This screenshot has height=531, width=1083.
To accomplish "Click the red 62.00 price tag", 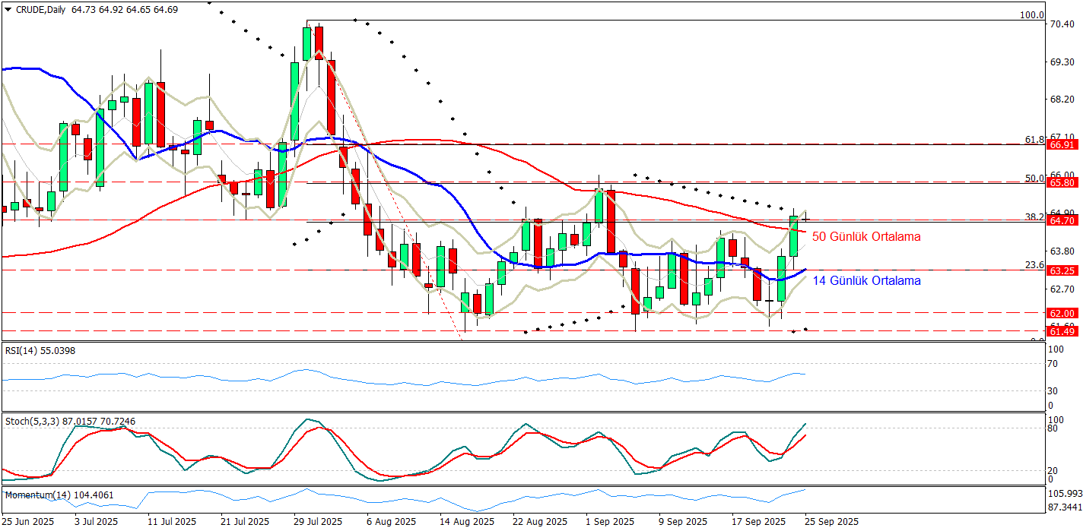I will (1061, 313).
